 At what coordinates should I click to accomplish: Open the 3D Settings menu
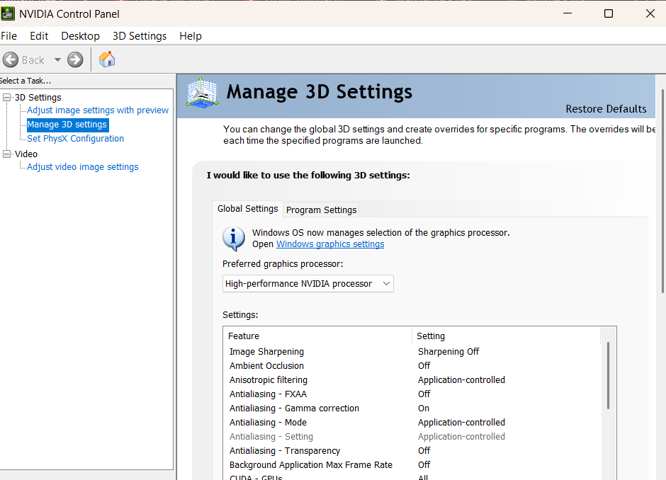pos(140,36)
